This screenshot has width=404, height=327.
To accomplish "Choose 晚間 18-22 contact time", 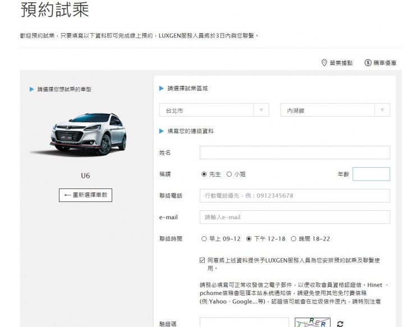I will [x=293, y=239].
